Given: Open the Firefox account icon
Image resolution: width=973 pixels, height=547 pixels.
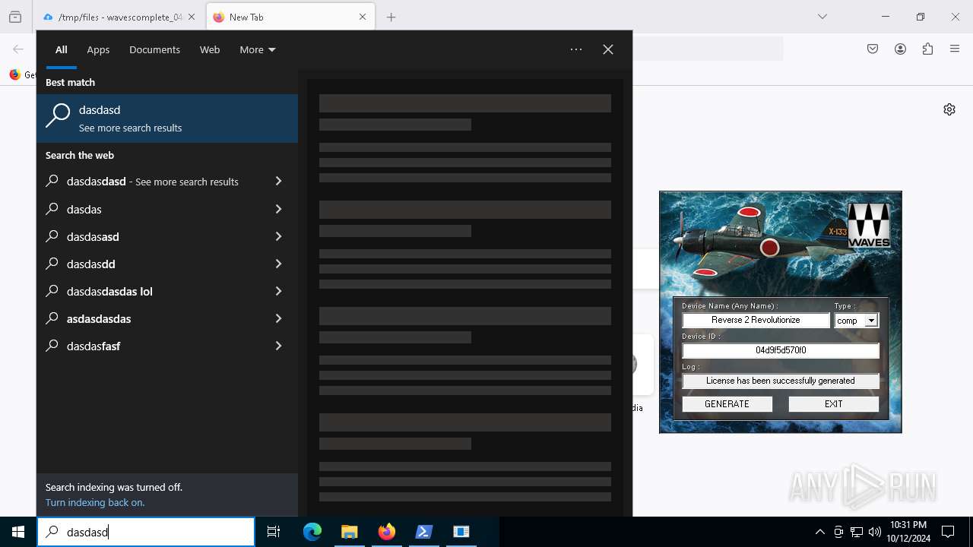Looking at the screenshot, I should tap(900, 49).
